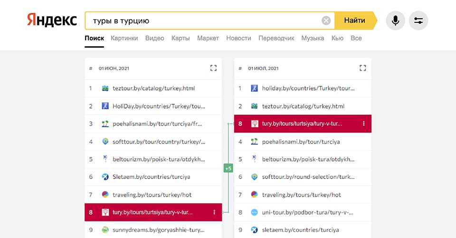
Task: Open beltourizm.by link in June list
Action: tap(159, 159)
